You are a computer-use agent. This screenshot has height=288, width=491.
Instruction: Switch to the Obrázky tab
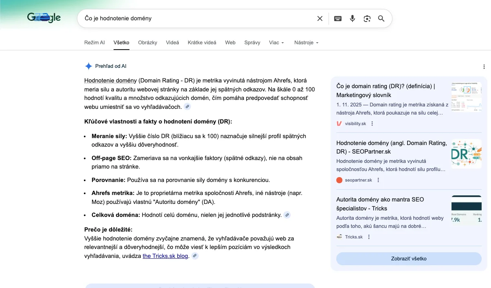click(x=147, y=43)
